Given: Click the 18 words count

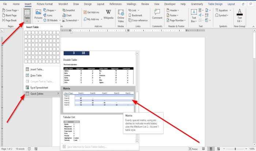Looking at the screenshot, I should [x=20, y=149].
